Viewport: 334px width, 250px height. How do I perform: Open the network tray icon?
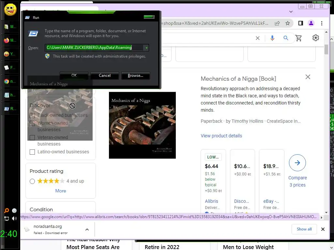[x=7, y=218]
